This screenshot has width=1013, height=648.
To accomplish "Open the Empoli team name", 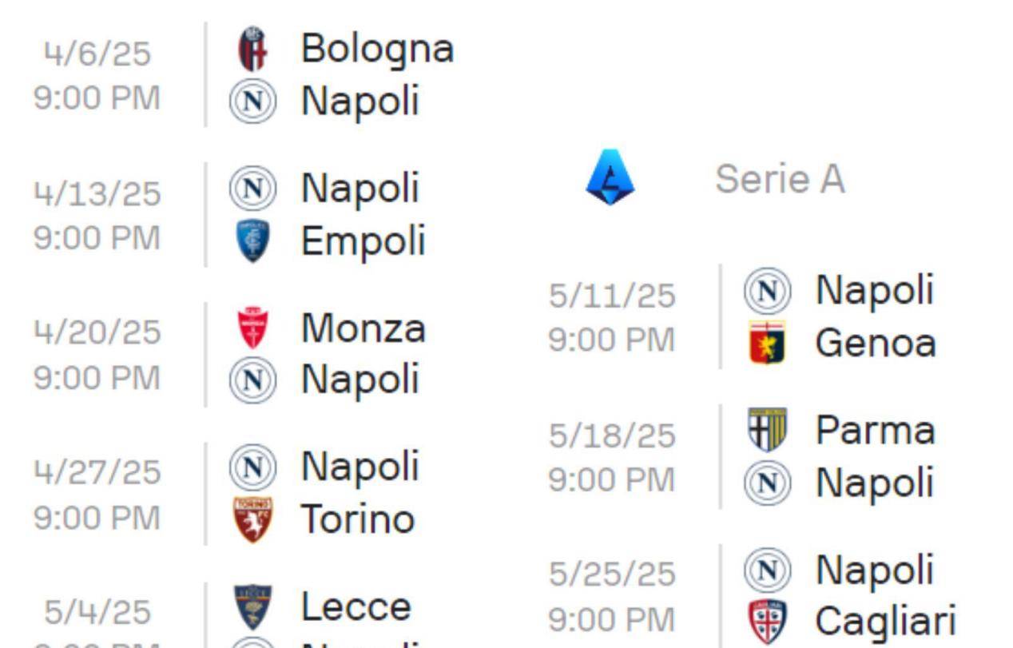I will tap(363, 241).
